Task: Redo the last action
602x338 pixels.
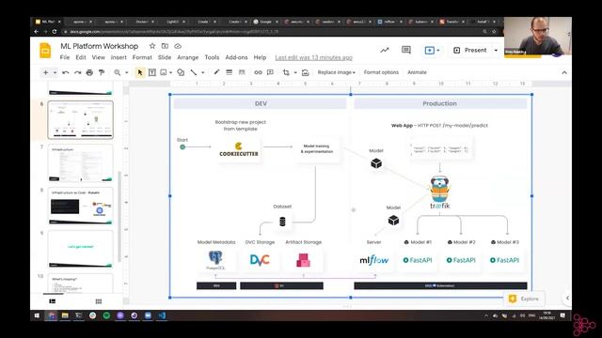Action: click(77, 72)
